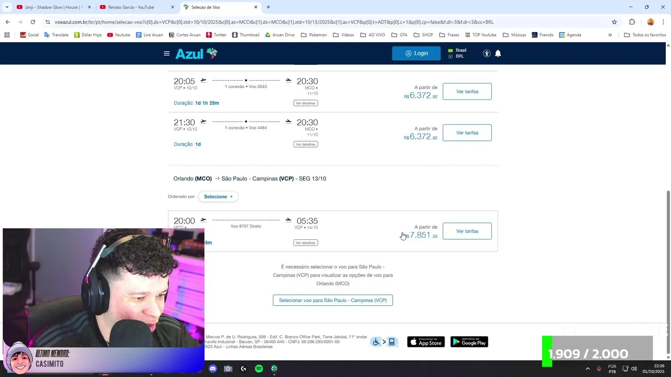Open the notifications bell

pyautogui.click(x=498, y=53)
